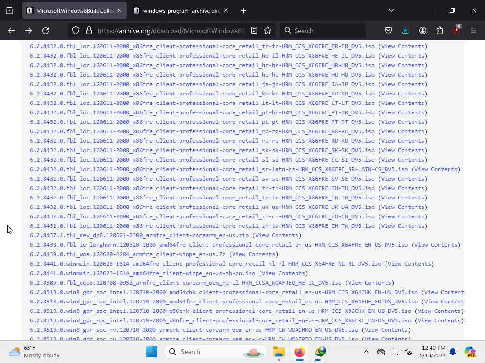Switch to windows-program-archive directory tab

[181, 11]
